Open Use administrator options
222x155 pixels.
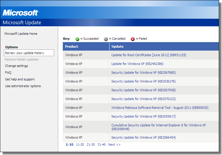[x=23, y=86]
